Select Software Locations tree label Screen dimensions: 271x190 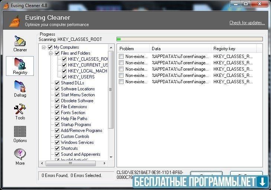[78, 89]
